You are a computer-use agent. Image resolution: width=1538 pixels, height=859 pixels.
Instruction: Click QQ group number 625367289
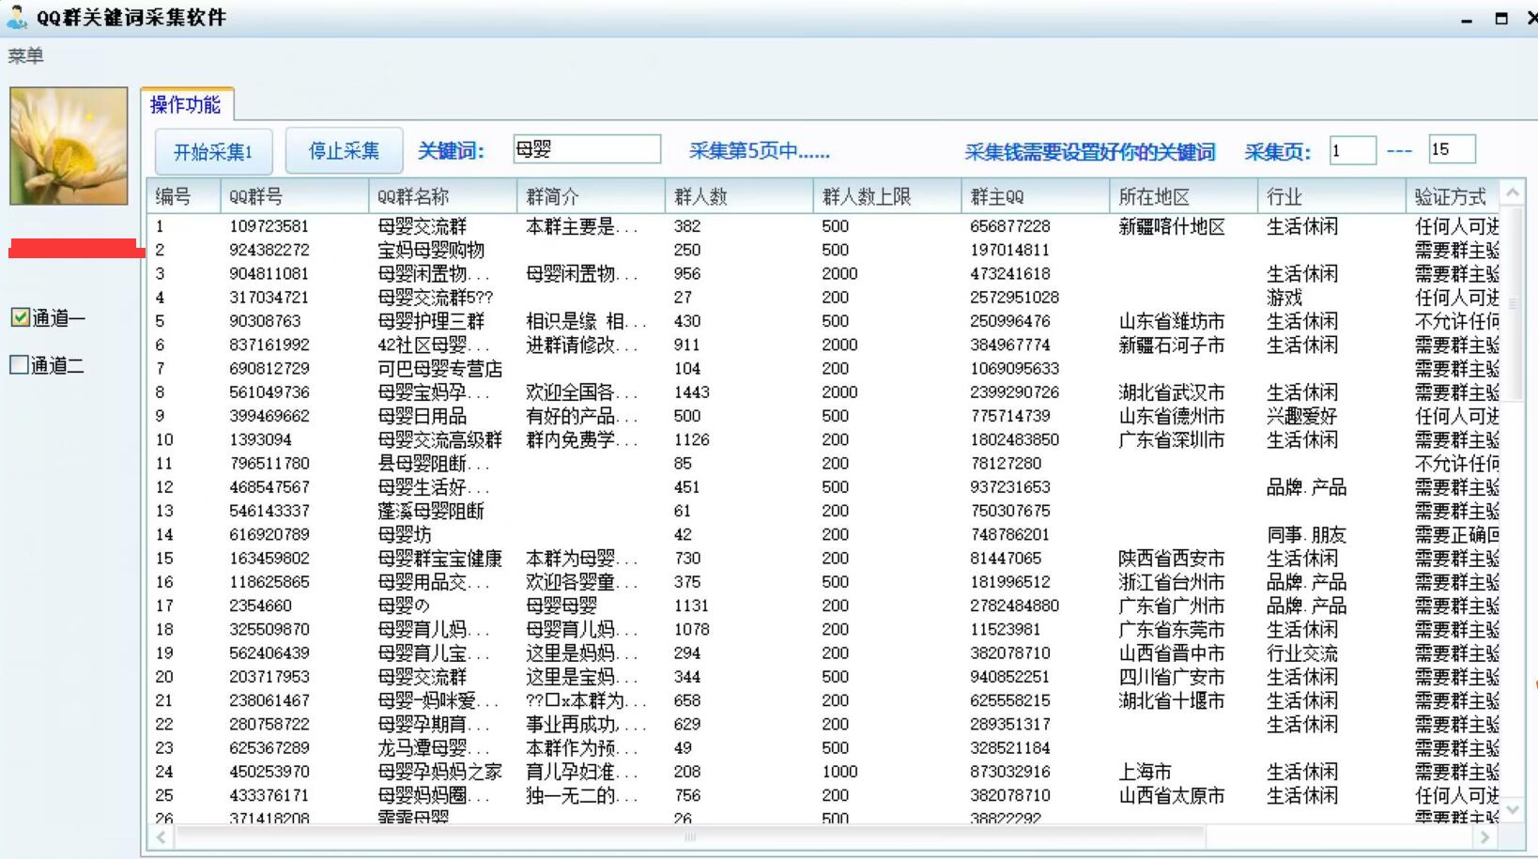coord(269,747)
